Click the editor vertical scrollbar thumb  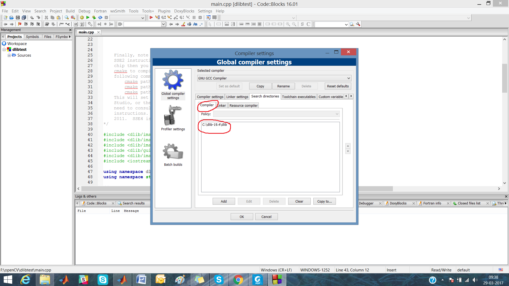[x=504, y=78]
